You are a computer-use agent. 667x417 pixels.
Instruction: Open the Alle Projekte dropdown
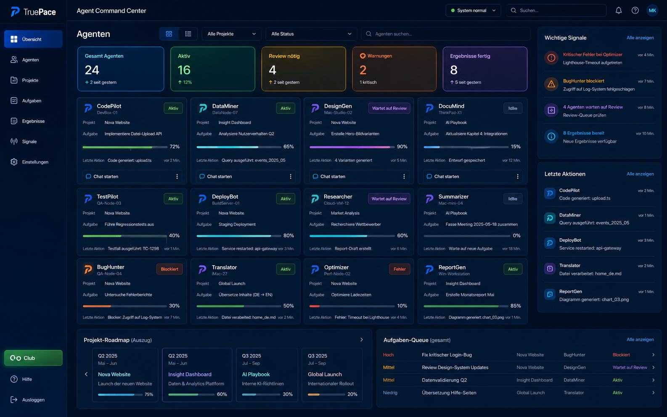click(232, 34)
